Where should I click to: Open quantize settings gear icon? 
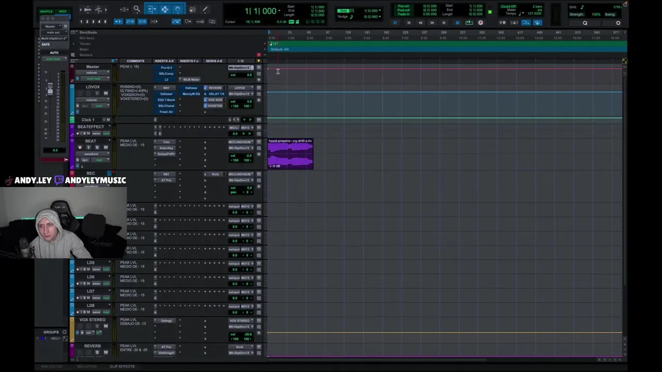click(x=618, y=23)
